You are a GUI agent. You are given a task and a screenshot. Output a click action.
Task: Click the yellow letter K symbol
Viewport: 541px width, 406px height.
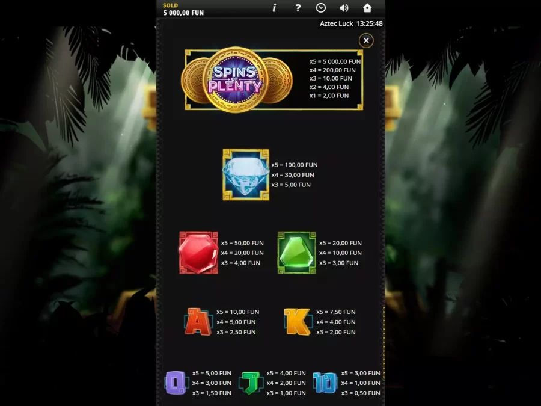pyautogui.click(x=298, y=322)
